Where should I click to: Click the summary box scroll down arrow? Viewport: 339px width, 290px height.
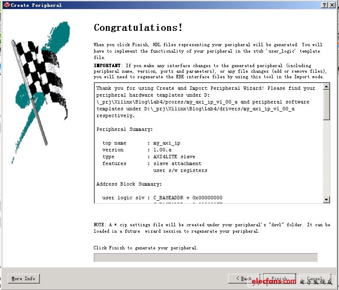tap(327, 200)
